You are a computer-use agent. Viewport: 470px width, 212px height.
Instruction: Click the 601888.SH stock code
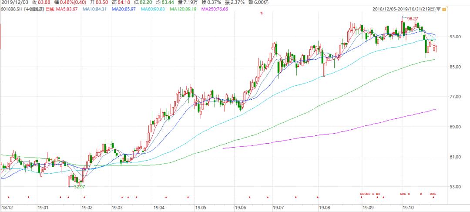(11, 9)
